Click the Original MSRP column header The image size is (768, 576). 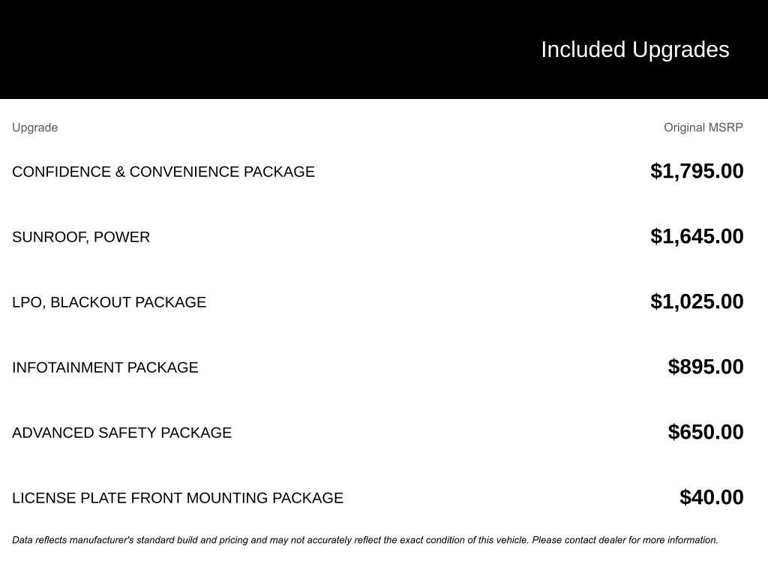click(x=703, y=127)
